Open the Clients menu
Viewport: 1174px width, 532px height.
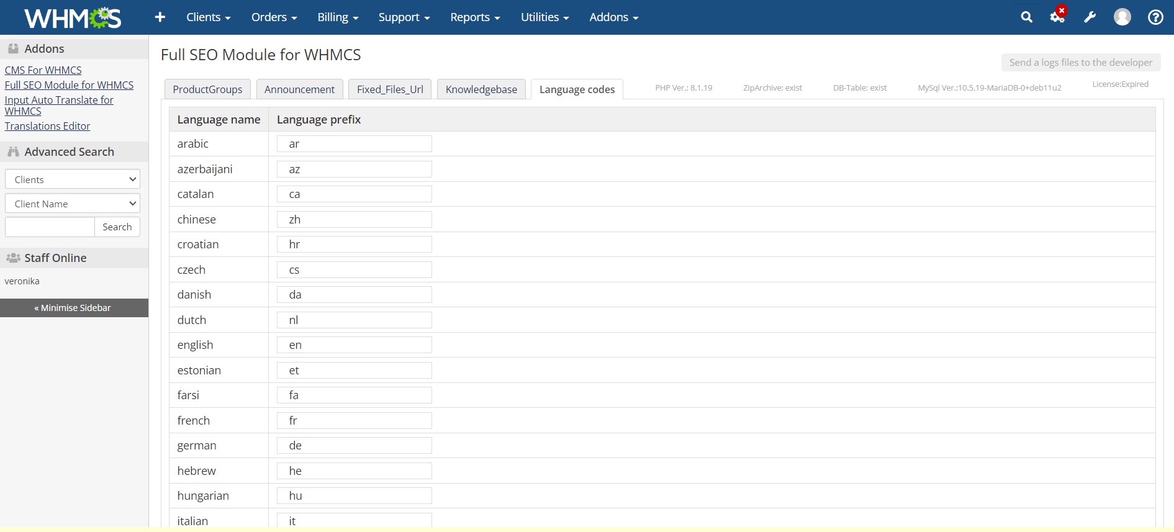tap(209, 17)
